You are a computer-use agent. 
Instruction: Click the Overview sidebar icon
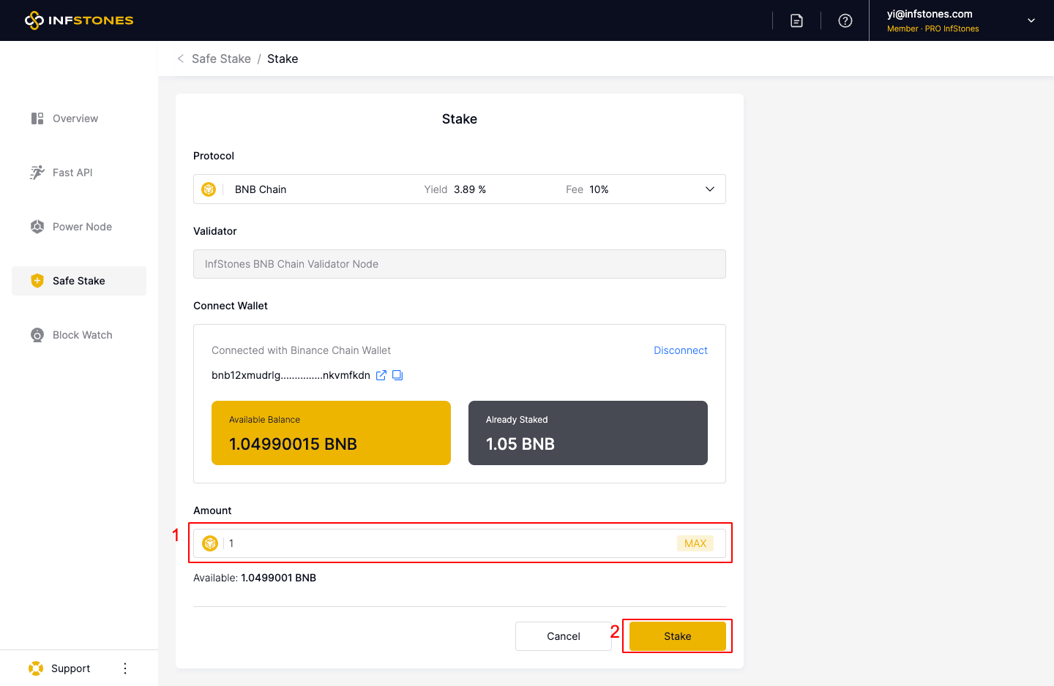[x=37, y=118]
